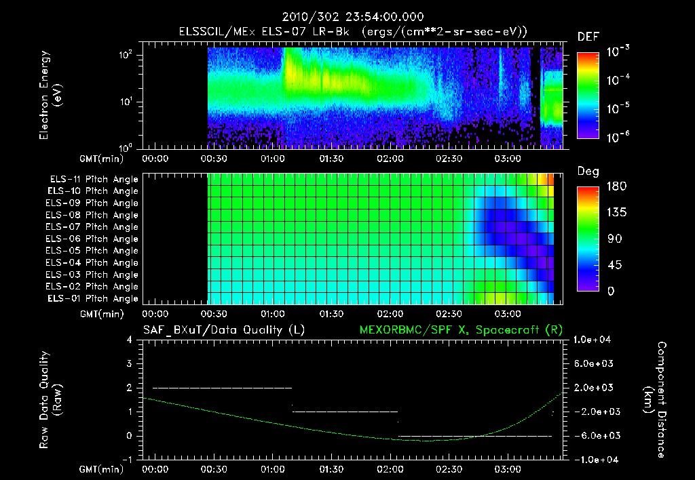Select the ELS-11 Pitch Angle row label
This screenshot has width=695, height=480.
[x=94, y=180]
